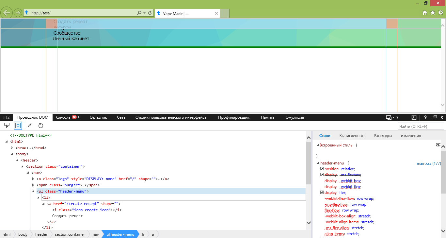Collapse the Встроенный стиль rule block
Screen dimensions: 446x238
[x=318, y=145]
